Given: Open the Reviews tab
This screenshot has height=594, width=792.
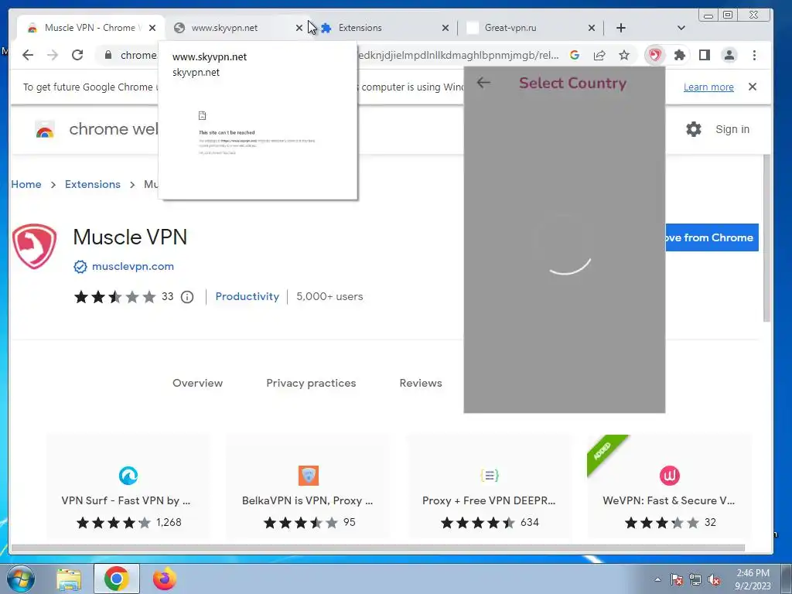Looking at the screenshot, I should coord(421,383).
